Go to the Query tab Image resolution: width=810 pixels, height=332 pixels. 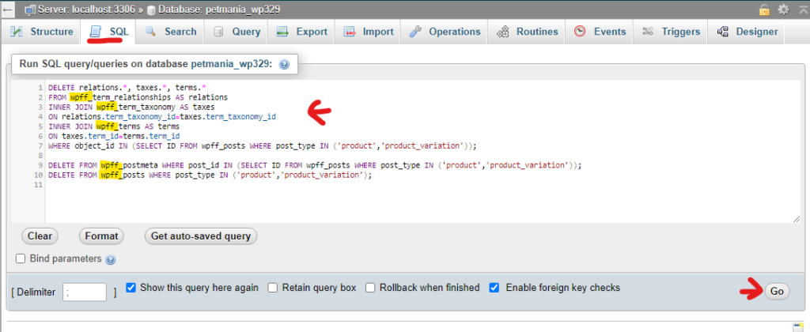[236, 32]
